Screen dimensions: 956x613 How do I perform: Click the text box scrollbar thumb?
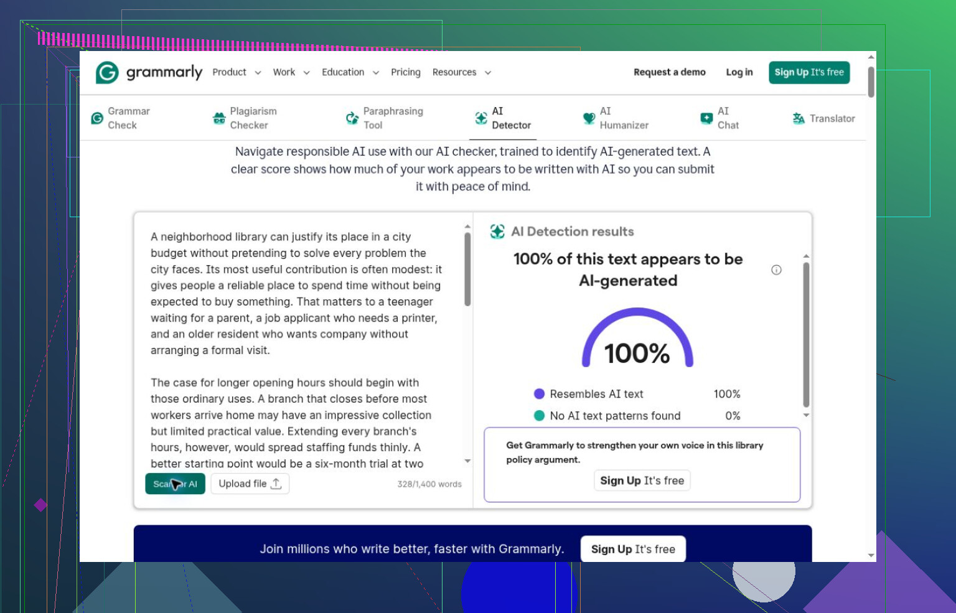(467, 269)
